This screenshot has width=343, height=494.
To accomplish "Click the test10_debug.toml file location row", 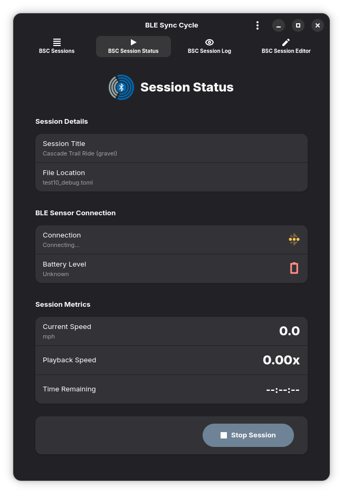I will [171, 177].
